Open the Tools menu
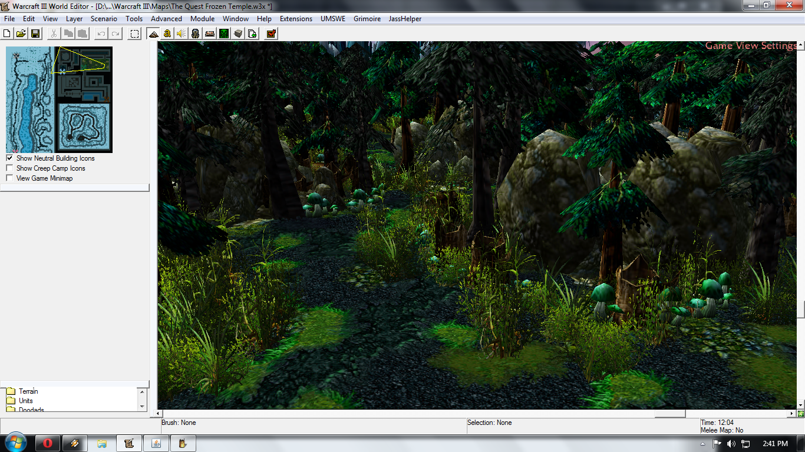This screenshot has width=805, height=452. 134,19
